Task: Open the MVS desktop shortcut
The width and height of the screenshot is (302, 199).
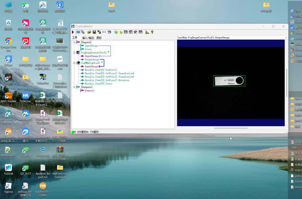Action: tap(9, 79)
